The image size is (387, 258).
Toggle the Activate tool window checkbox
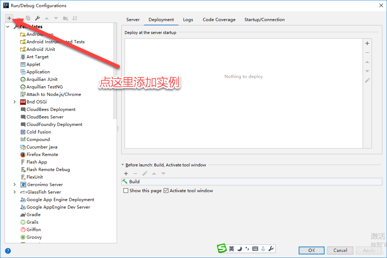point(166,191)
